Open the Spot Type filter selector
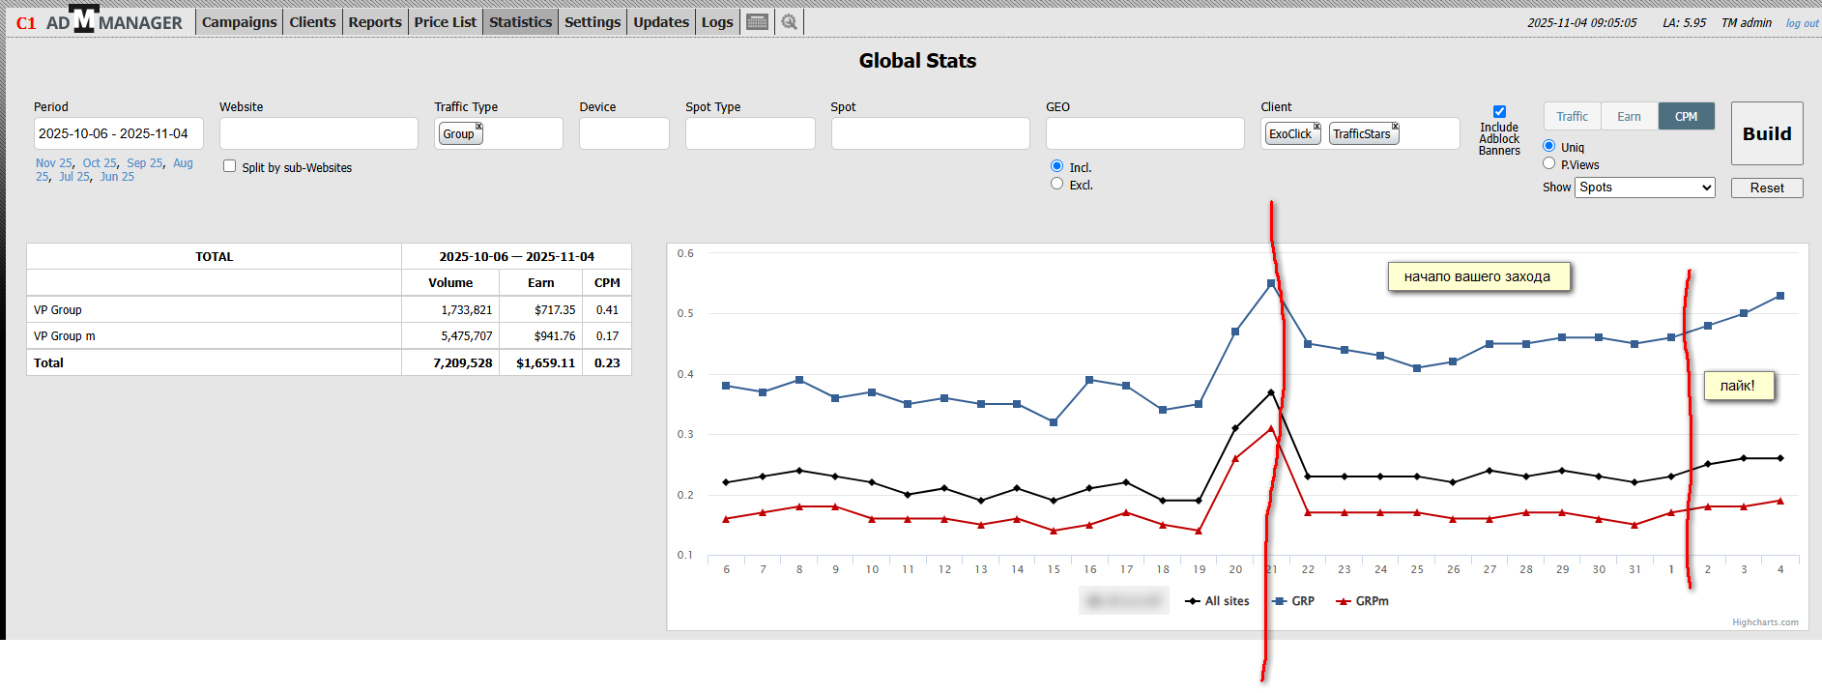1822x693 pixels. click(x=750, y=133)
